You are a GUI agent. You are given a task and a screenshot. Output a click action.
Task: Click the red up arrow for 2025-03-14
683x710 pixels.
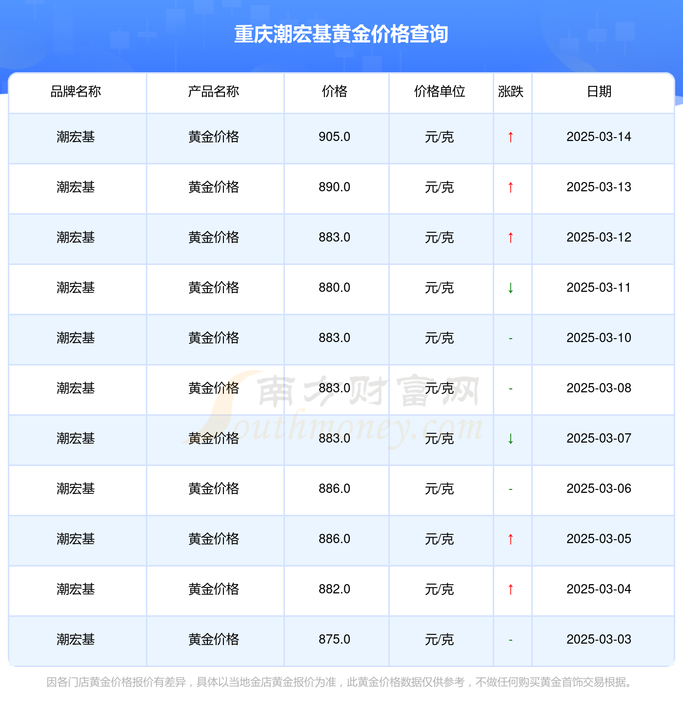[511, 137]
